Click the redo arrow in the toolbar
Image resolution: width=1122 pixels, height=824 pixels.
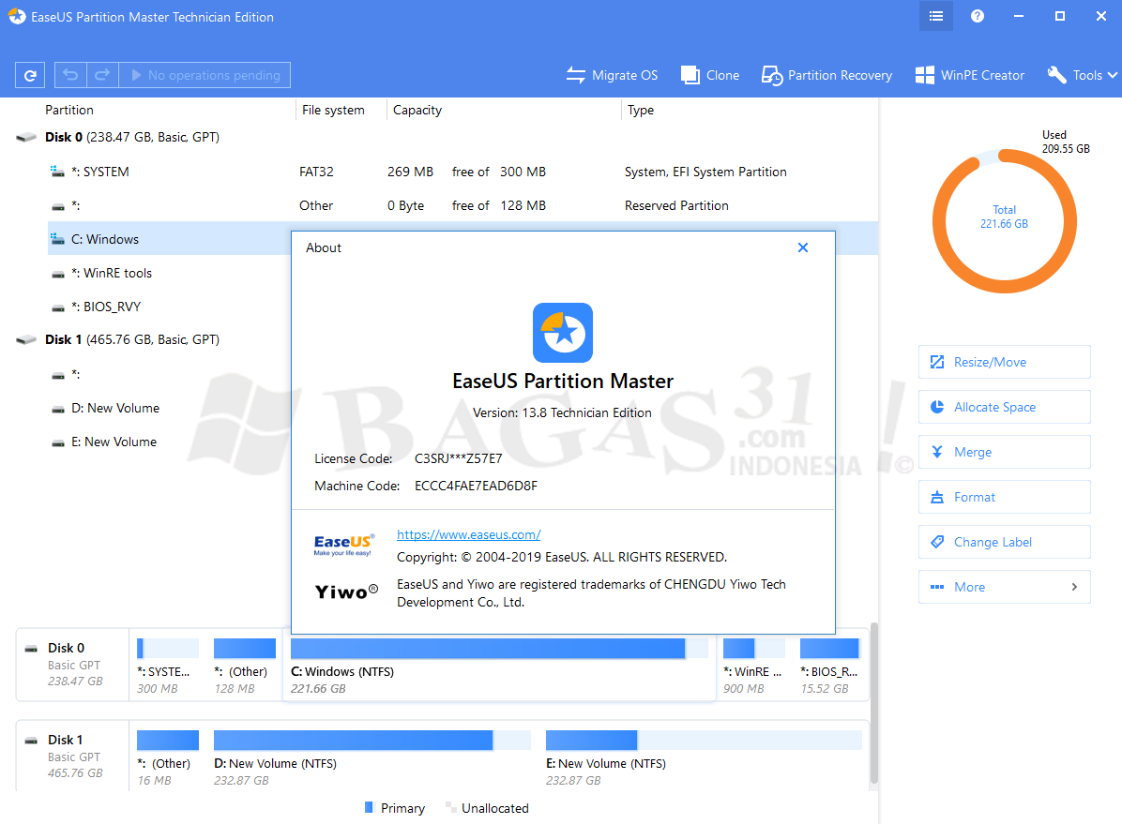point(102,75)
